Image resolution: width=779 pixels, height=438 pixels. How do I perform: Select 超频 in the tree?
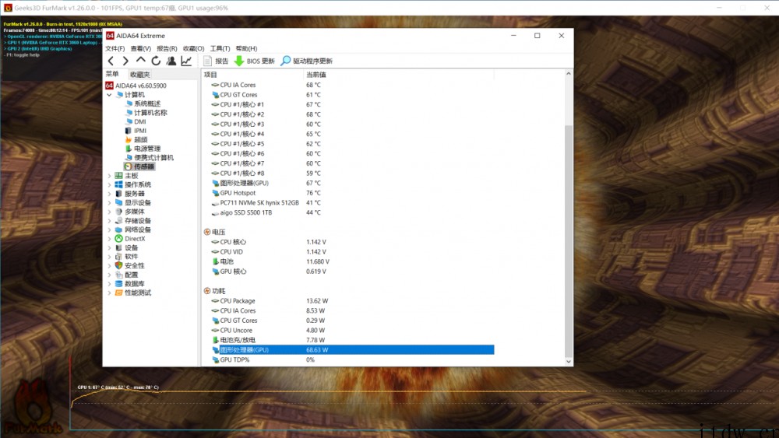(136, 139)
